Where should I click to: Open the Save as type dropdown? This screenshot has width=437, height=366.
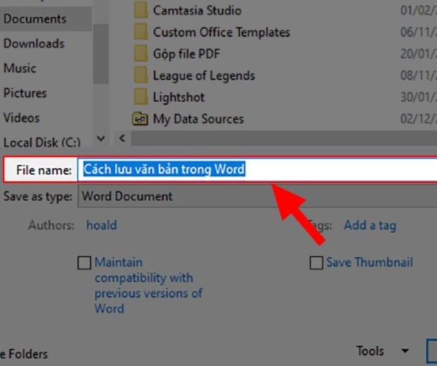256,196
